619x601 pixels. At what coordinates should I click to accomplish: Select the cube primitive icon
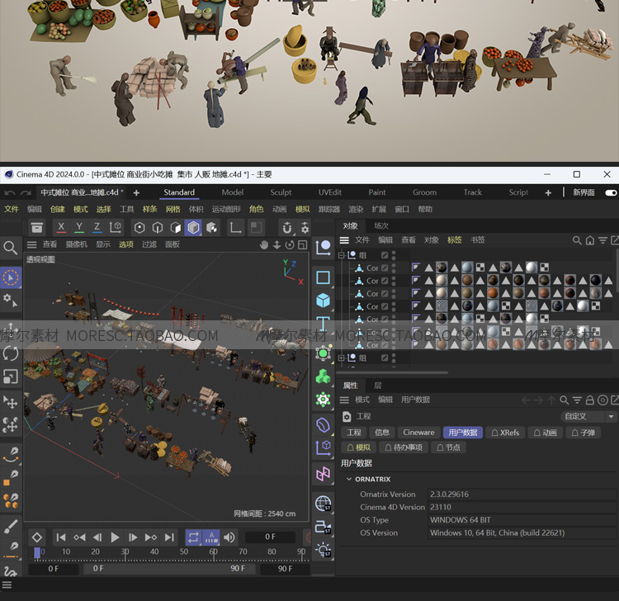tap(324, 300)
